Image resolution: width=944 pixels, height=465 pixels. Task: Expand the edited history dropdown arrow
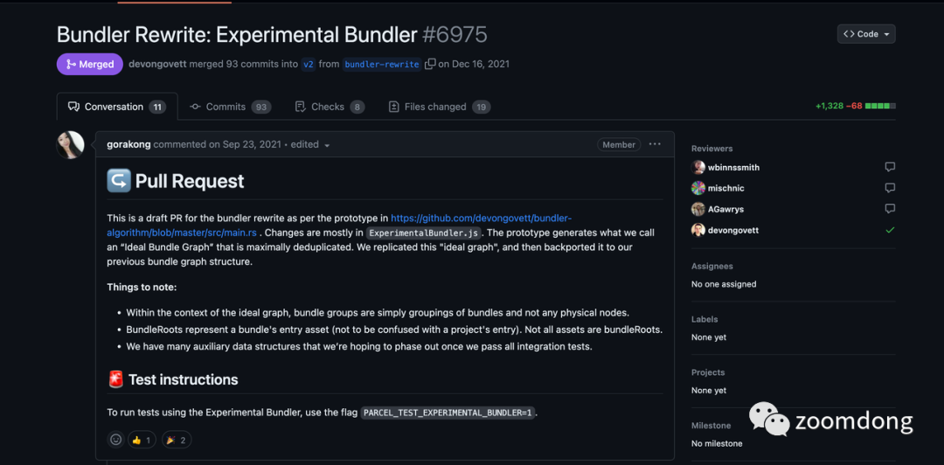(327, 145)
